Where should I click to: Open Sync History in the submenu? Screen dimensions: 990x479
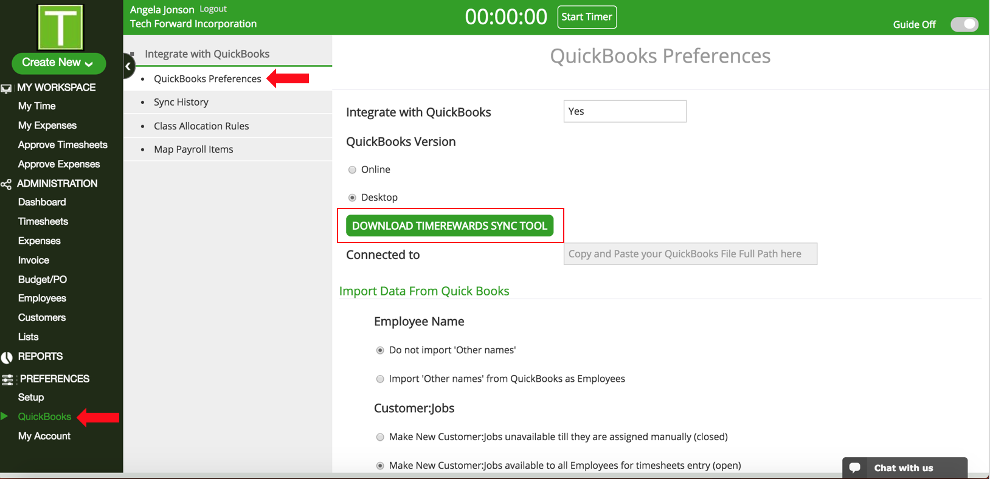(181, 102)
